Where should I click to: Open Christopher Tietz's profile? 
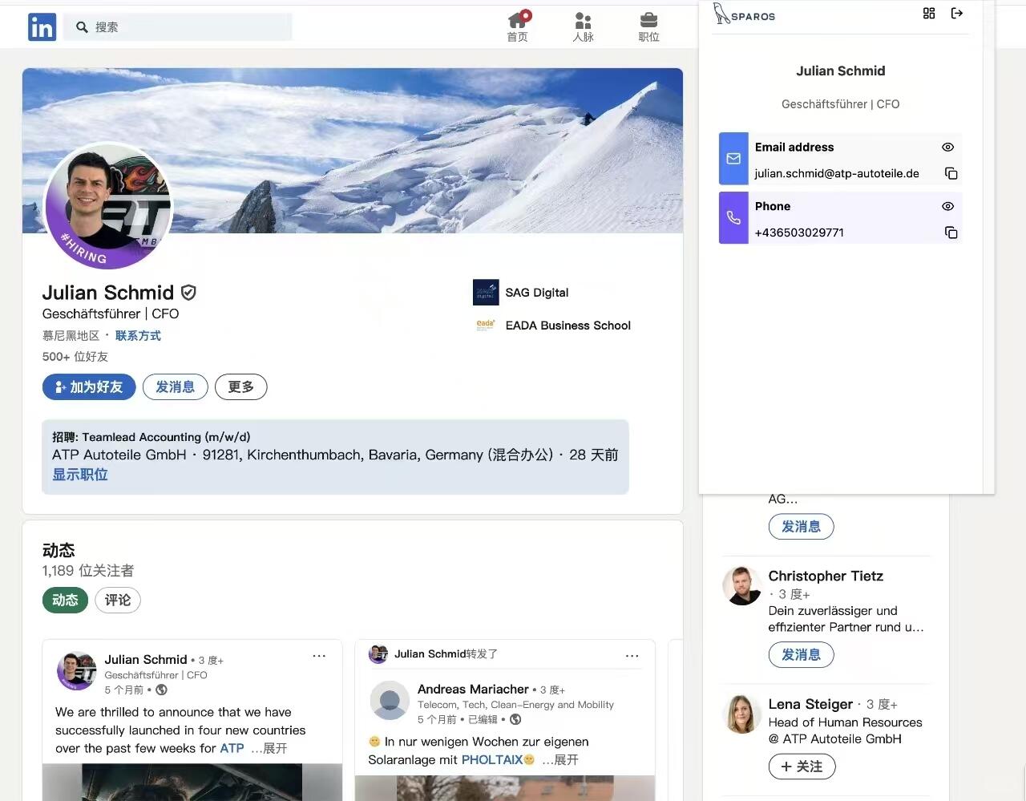coord(826,576)
